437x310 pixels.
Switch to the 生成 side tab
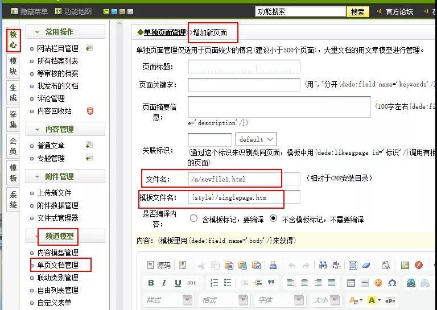13,93
